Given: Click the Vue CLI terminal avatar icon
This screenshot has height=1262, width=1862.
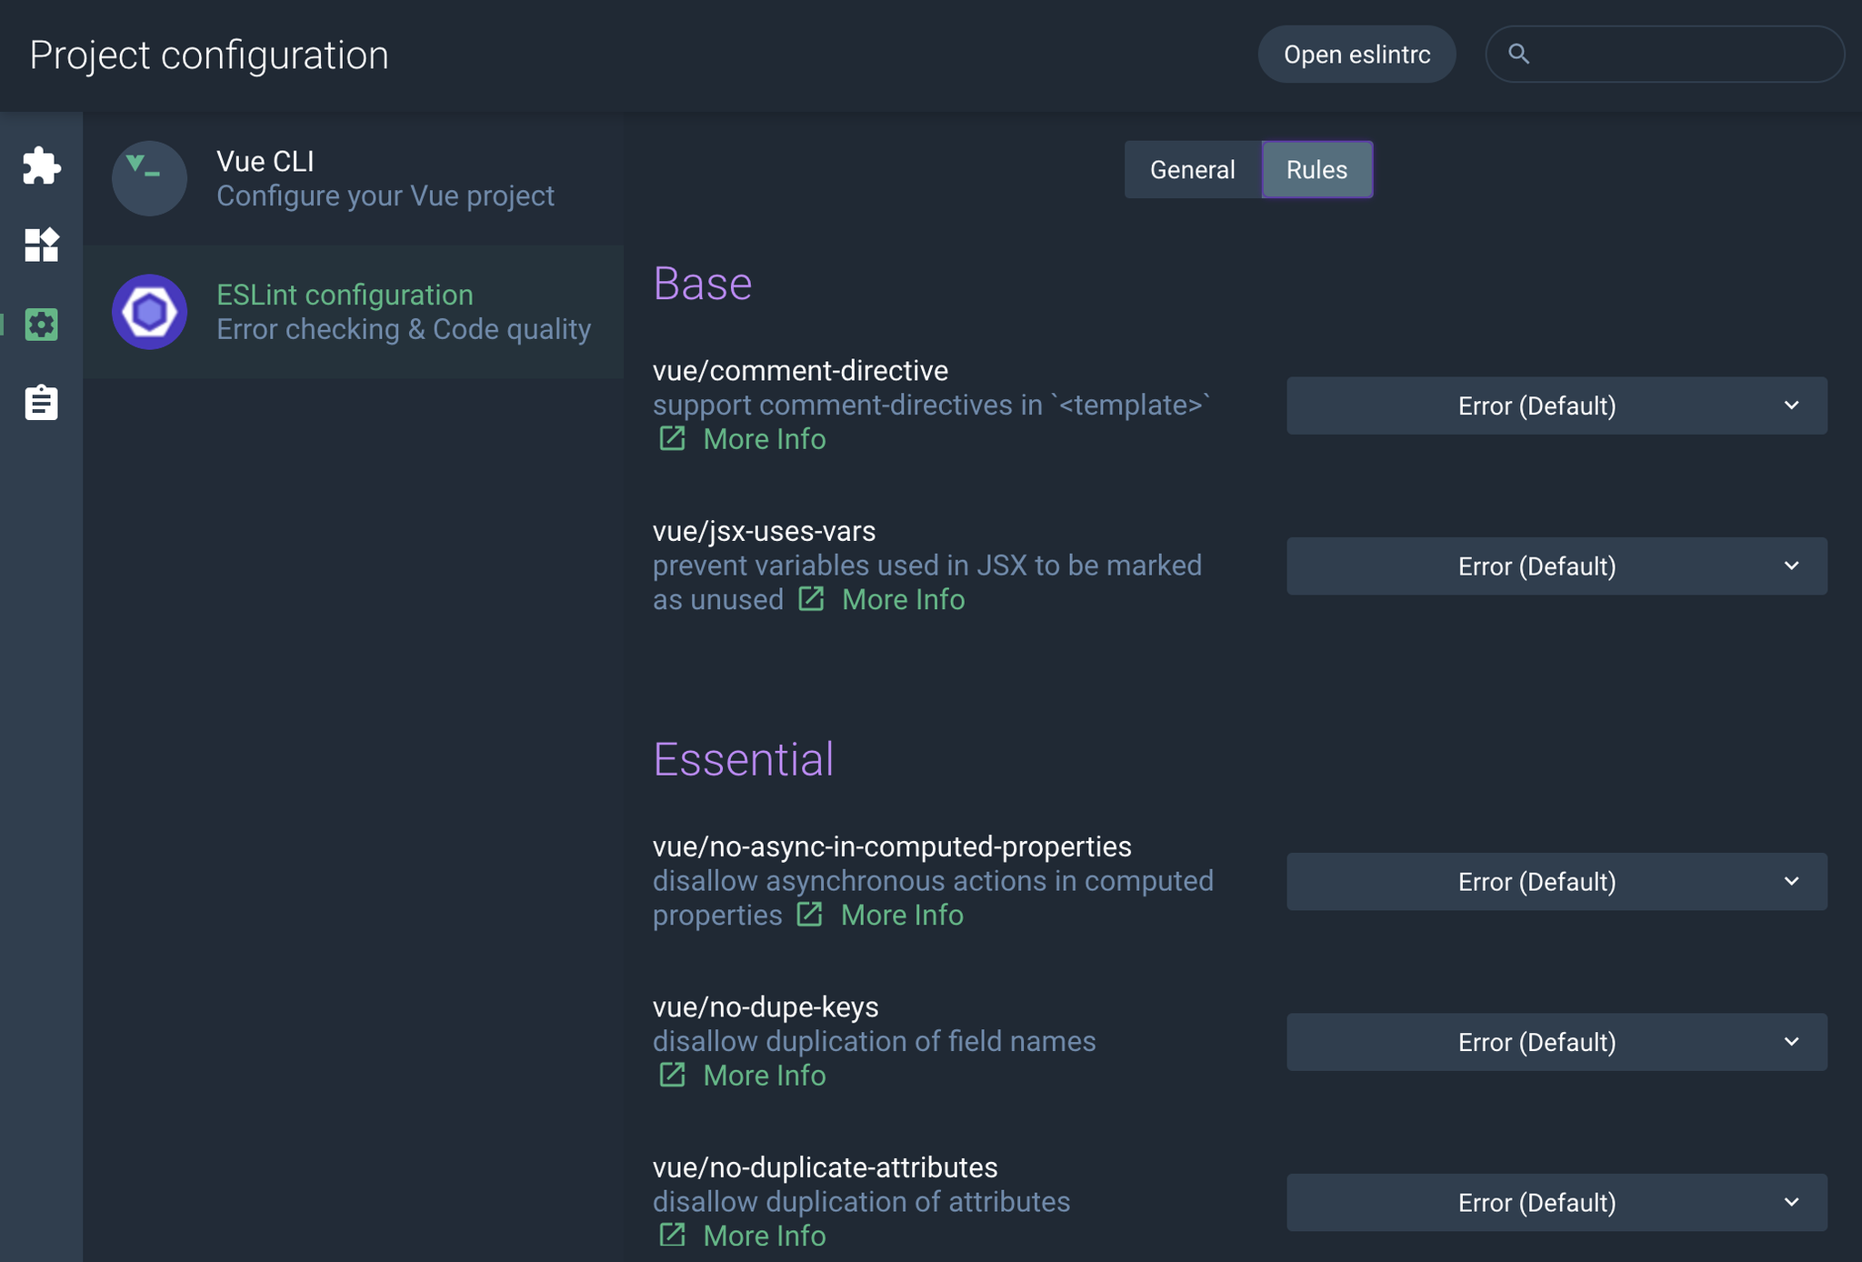Looking at the screenshot, I should [x=149, y=178].
